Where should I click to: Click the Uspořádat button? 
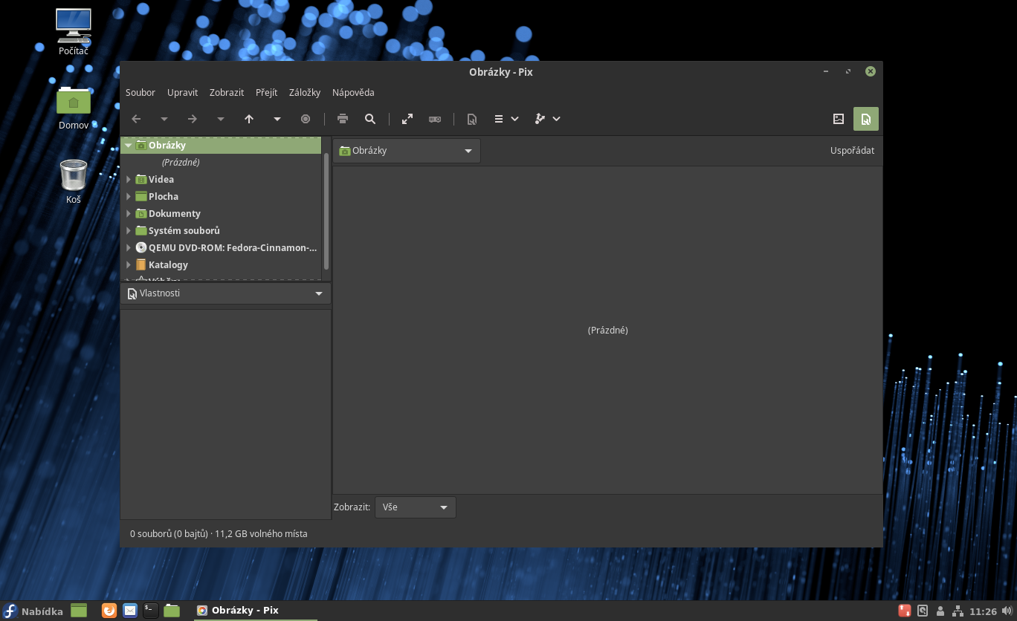click(x=852, y=151)
